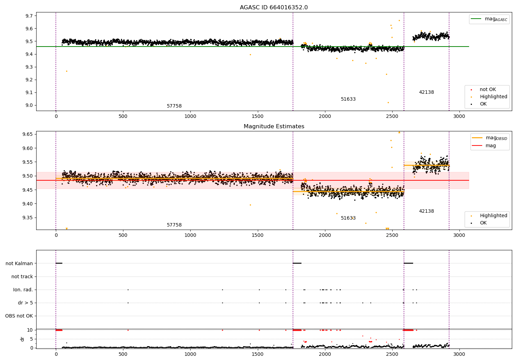
Task: Click the "Magnitude Estimates" plot title
Action: point(274,127)
